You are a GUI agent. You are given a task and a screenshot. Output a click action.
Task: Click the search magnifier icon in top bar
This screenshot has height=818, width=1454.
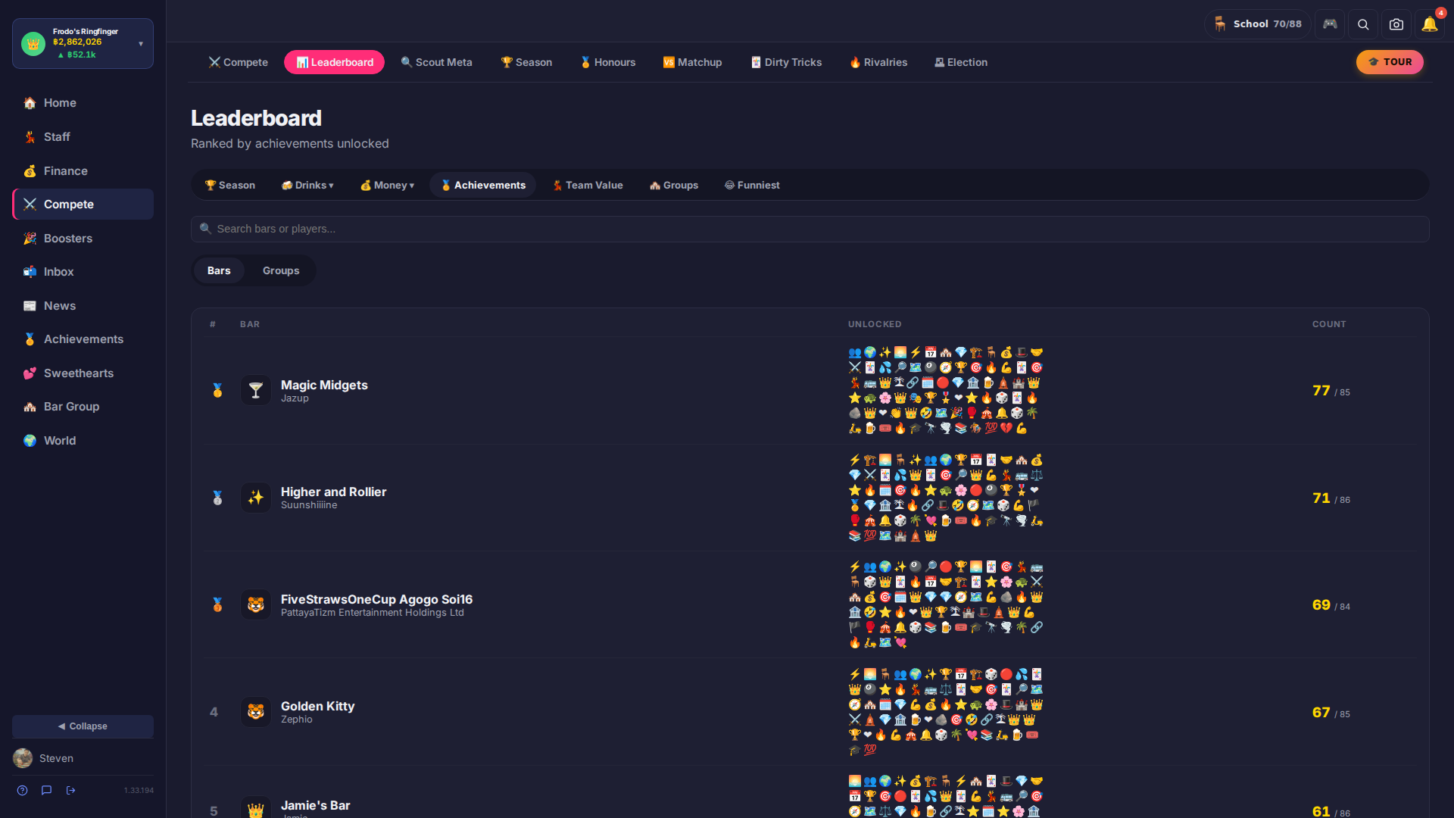[x=1363, y=24]
